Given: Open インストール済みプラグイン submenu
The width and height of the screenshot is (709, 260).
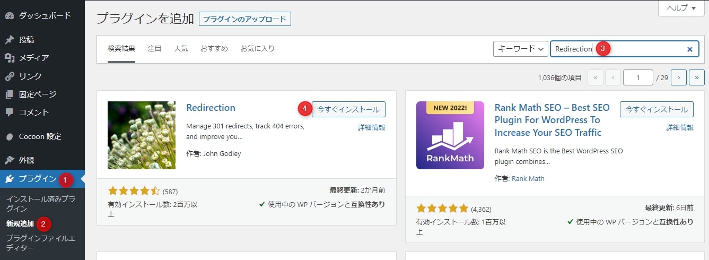Looking at the screenshot, I should point(41,204).
